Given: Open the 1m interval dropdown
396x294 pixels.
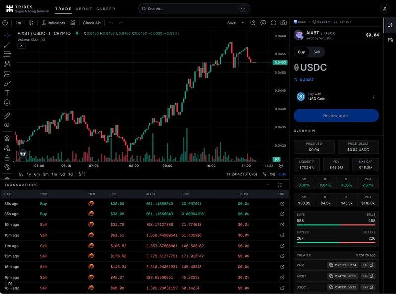Looking at the screenshot, I should (18, 23).
